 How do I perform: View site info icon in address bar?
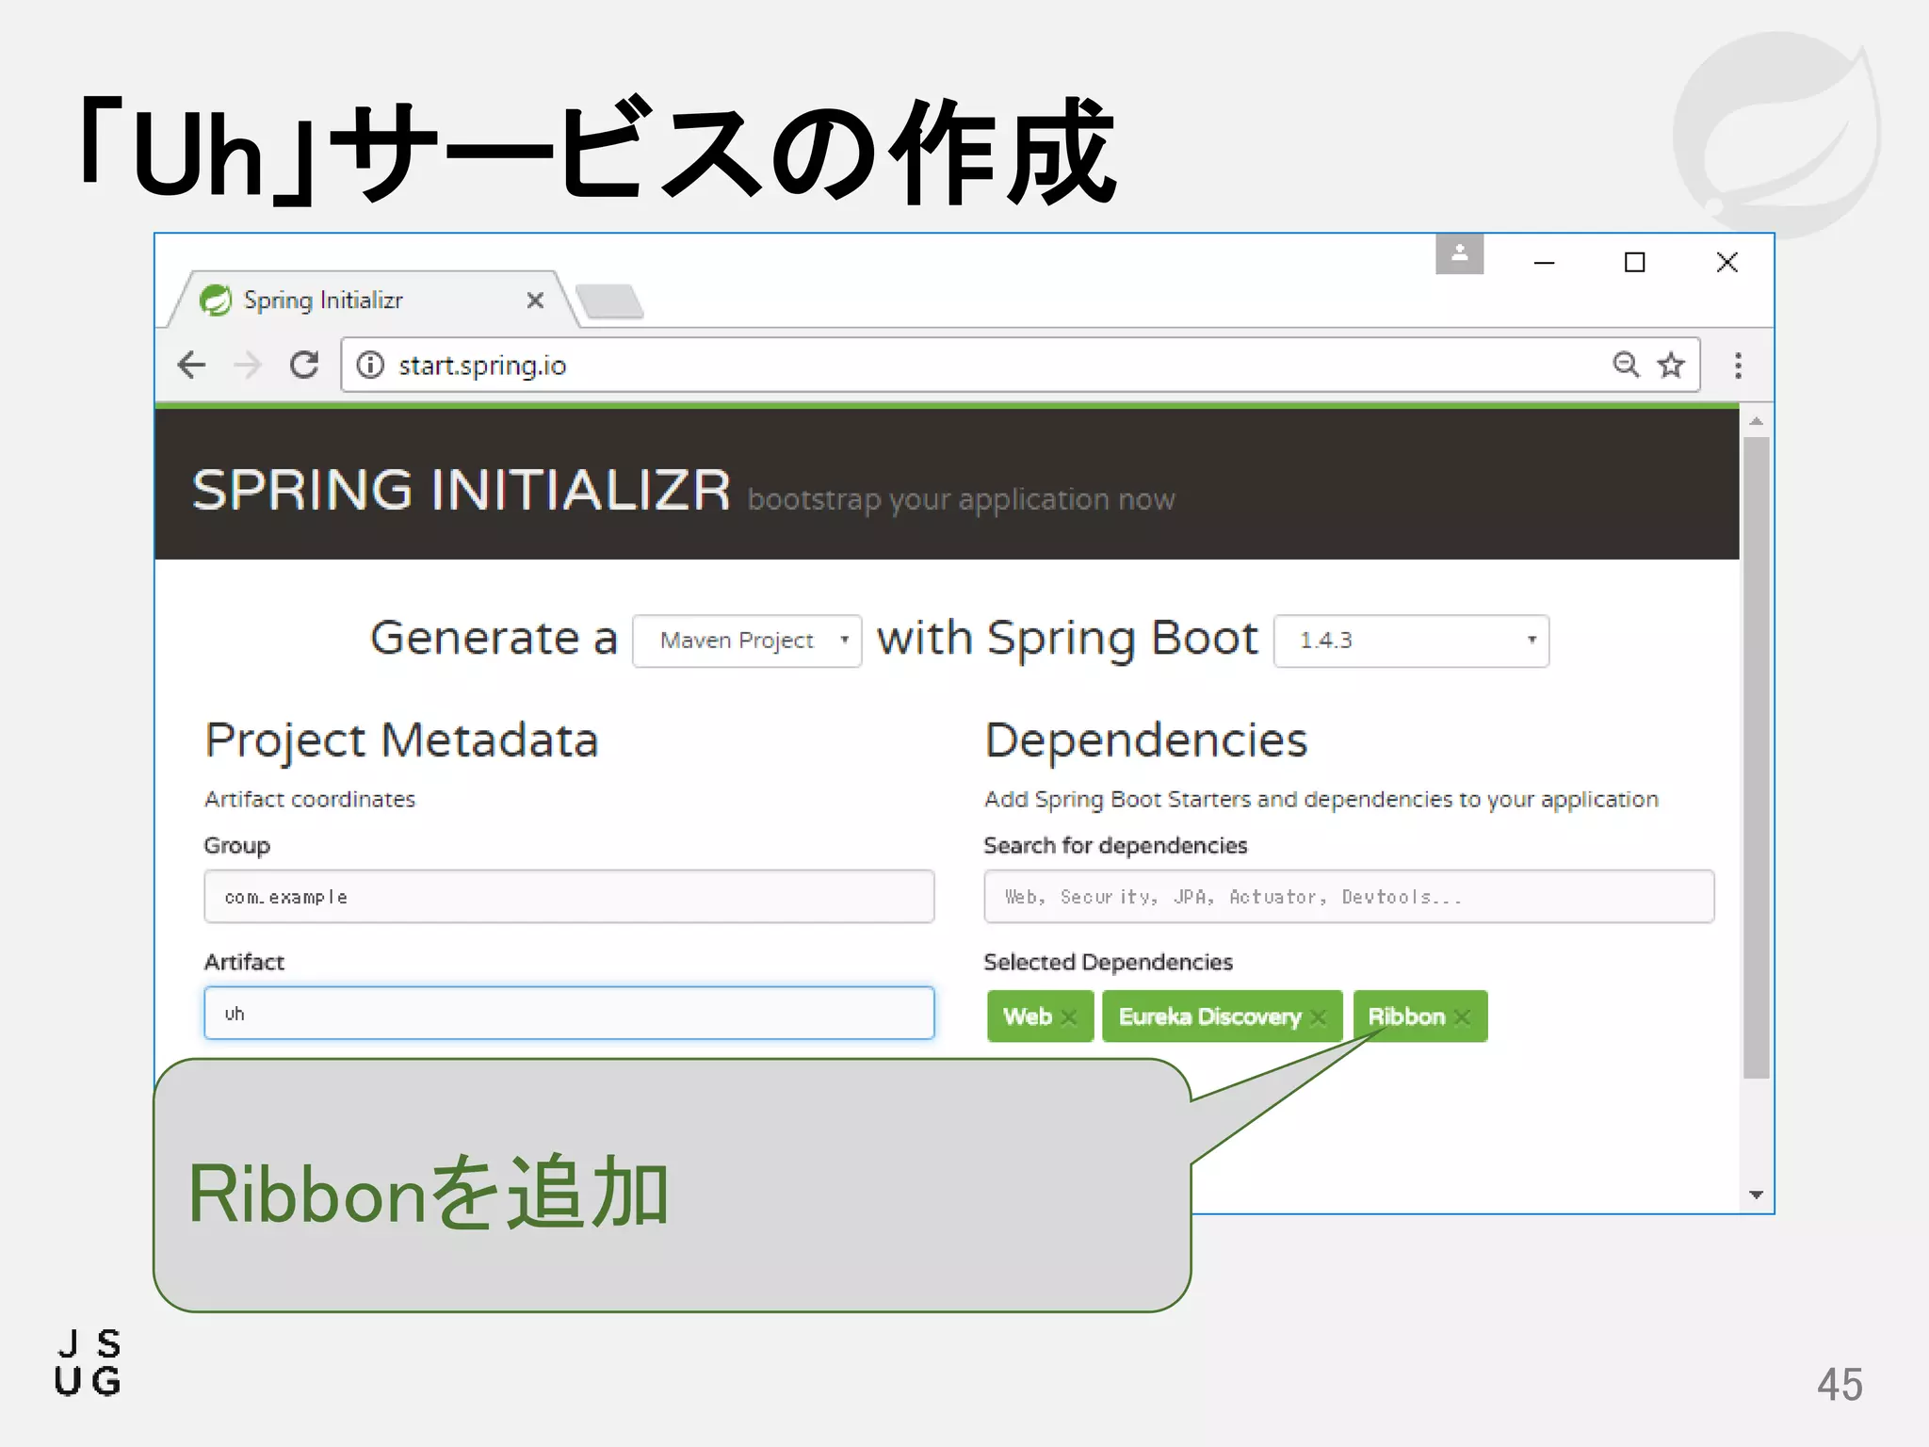pyautogui.click(x=370, y=365)
